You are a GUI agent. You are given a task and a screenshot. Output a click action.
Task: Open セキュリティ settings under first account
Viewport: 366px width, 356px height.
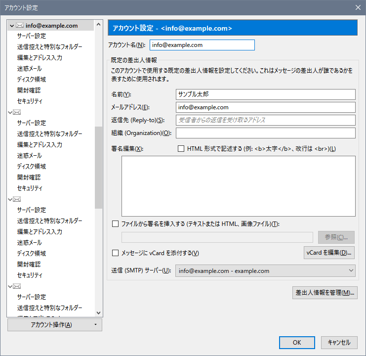[x=30, y=101]
